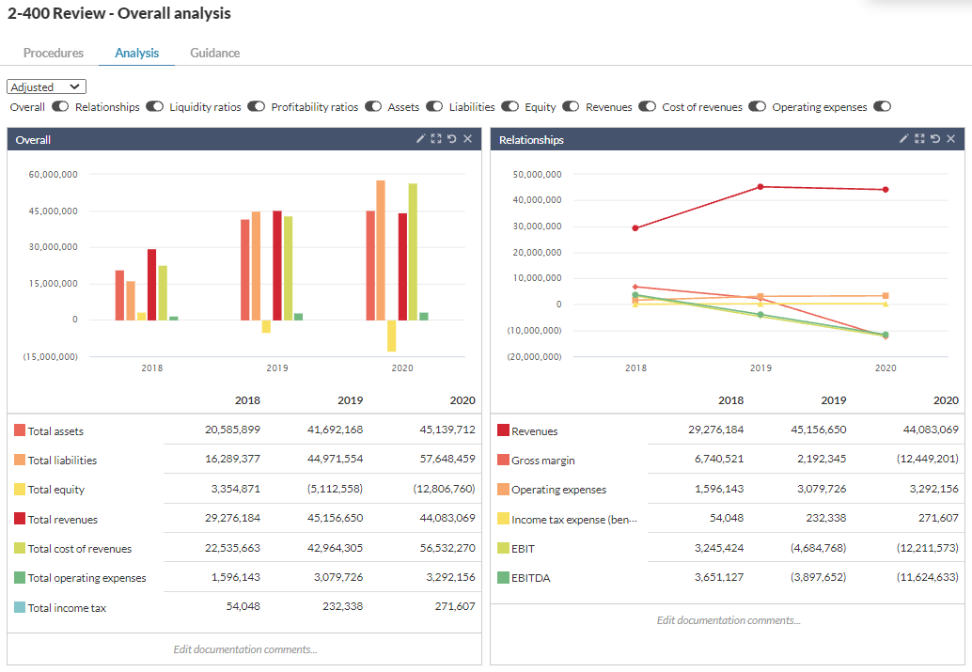
Task: Open the edit pencil on the Overall panel
Action: click(420, 138)
